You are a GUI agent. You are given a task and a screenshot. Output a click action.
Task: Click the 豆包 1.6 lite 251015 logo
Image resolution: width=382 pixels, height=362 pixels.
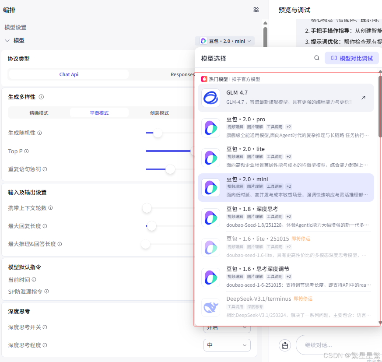(x=211, y=248)
